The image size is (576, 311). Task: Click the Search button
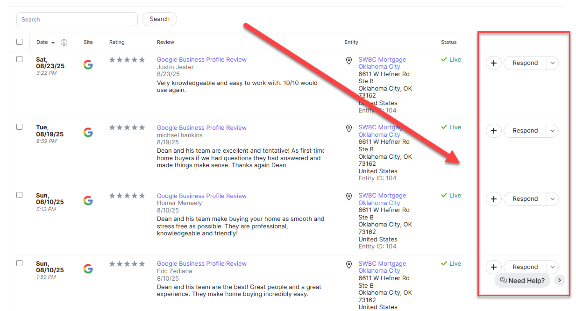point(159,19)
